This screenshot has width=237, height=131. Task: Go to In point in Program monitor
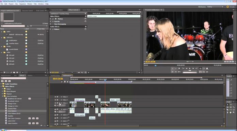[173, 72]
